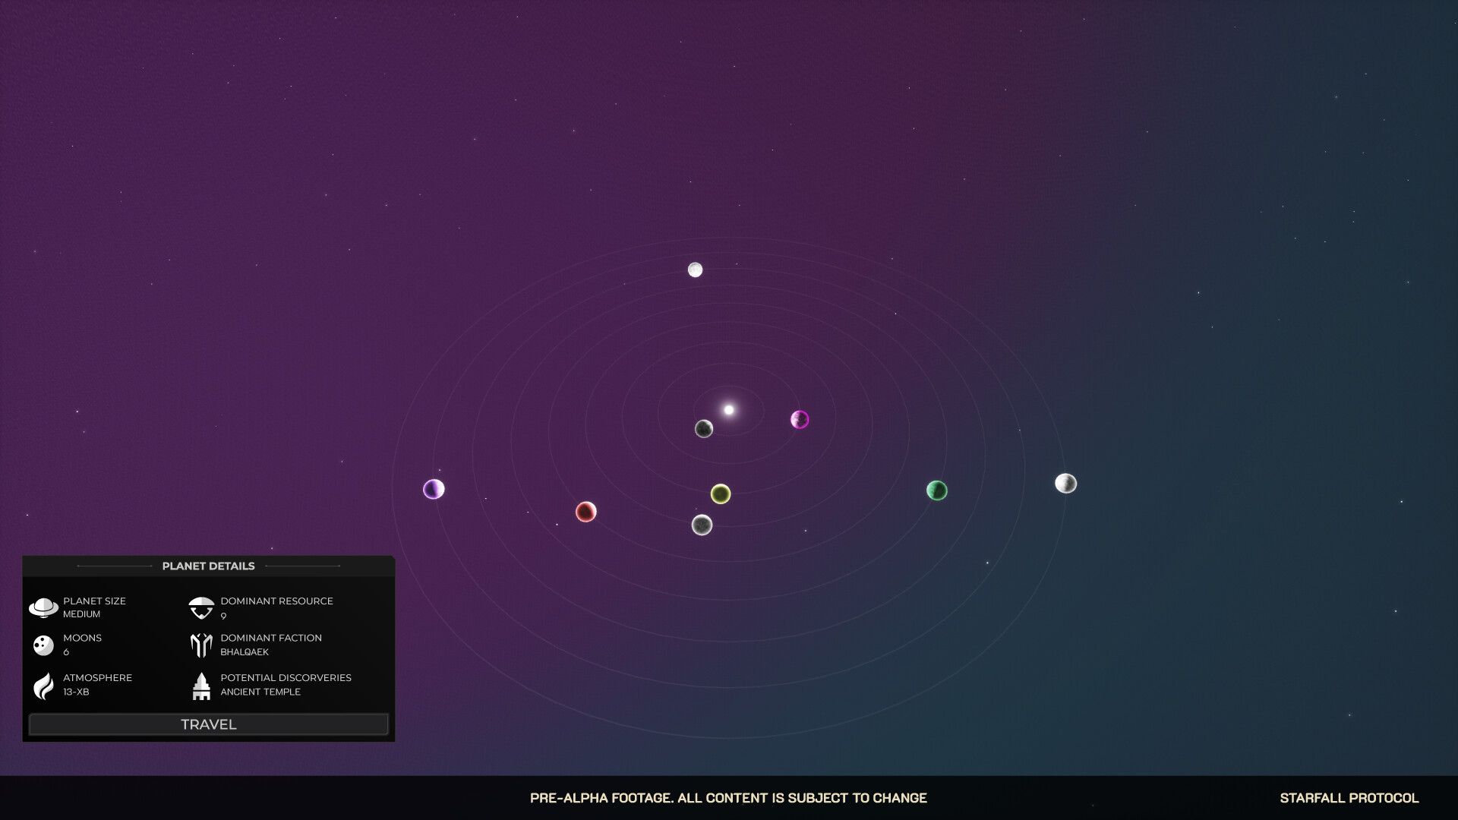Select the gray planet below the yellow one
This screenshot has height=820, width=1458.
pos(702,524)
